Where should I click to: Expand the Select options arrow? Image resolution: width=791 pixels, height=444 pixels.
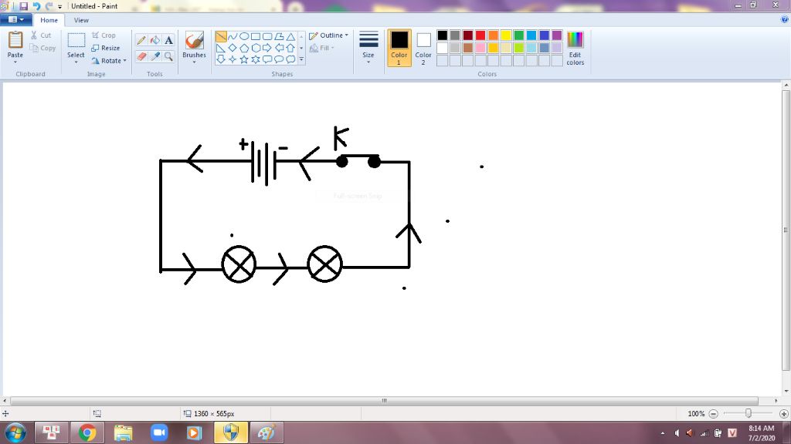point(76,62)
